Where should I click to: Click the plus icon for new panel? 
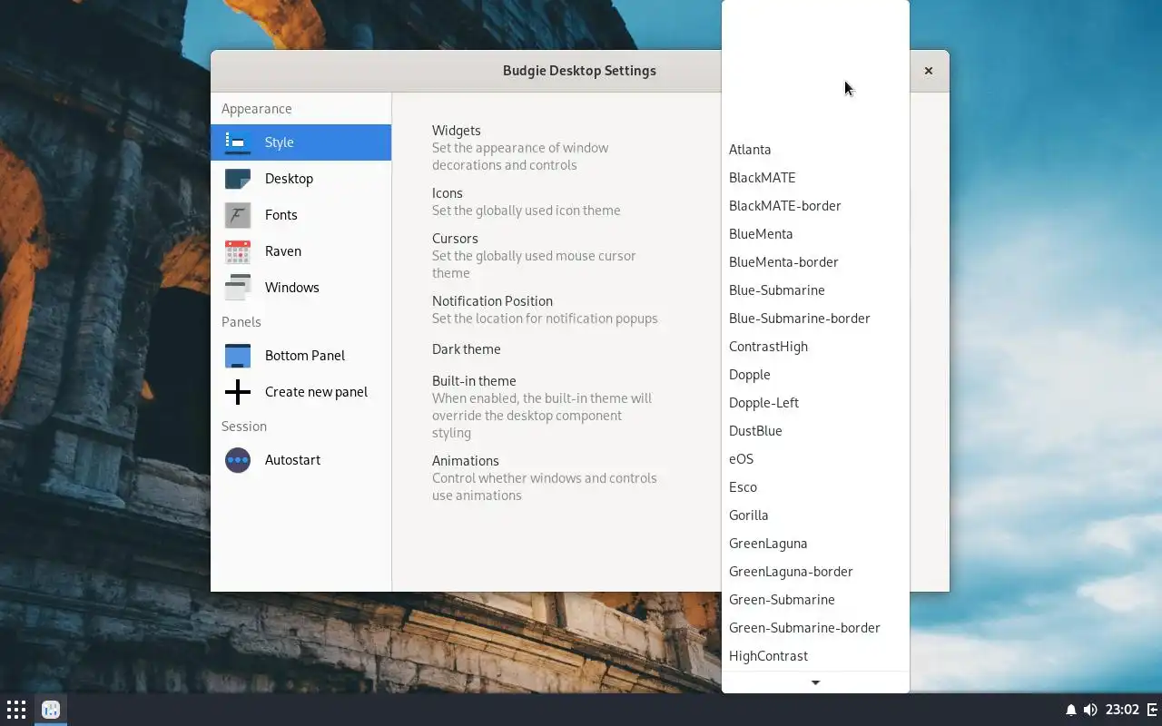238,392
